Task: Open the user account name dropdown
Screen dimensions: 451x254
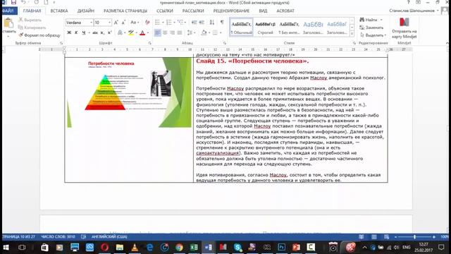Action: [x=414, y=11]
